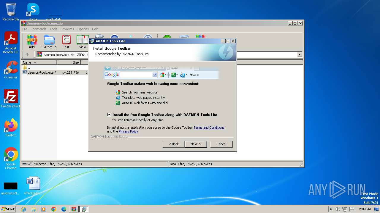Sort WinRAR list by Name column
Screen dimensions: 380x213
pos(39,62)
